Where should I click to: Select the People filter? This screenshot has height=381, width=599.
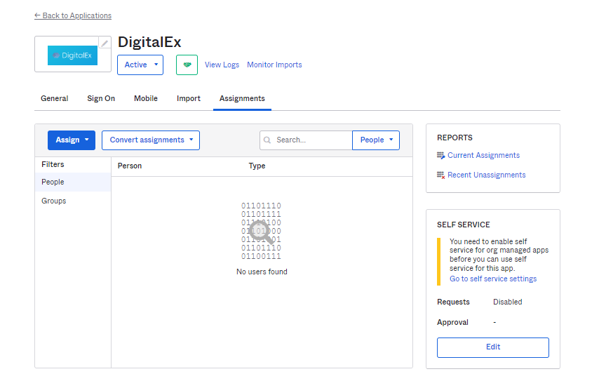(x=53, y=182)
